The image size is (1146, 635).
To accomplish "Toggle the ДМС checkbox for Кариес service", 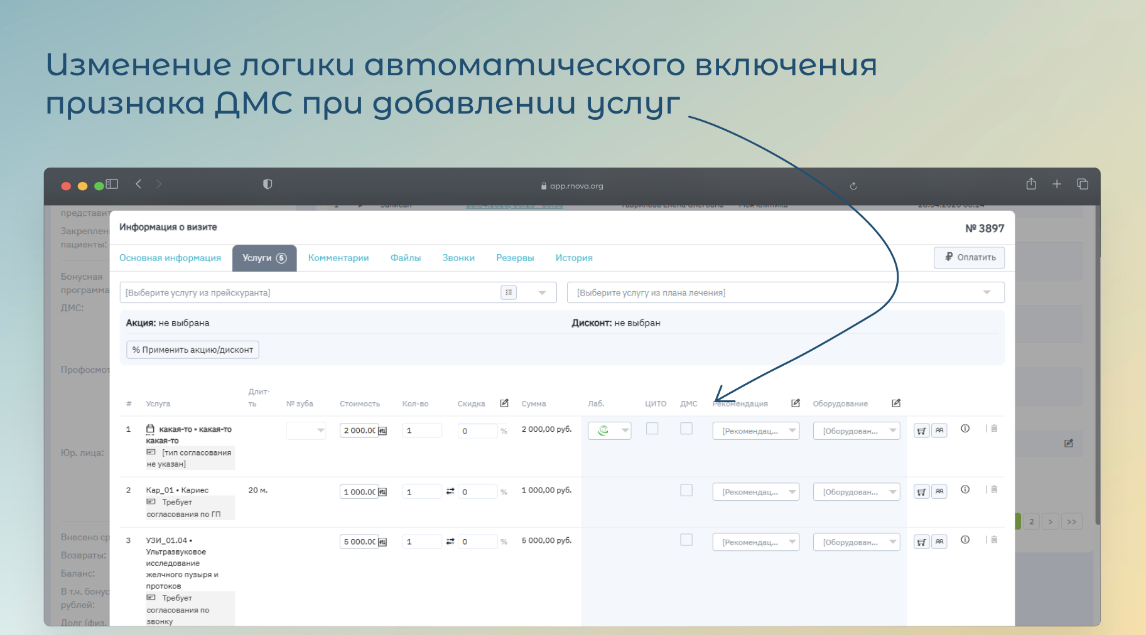I will [686, 490].
